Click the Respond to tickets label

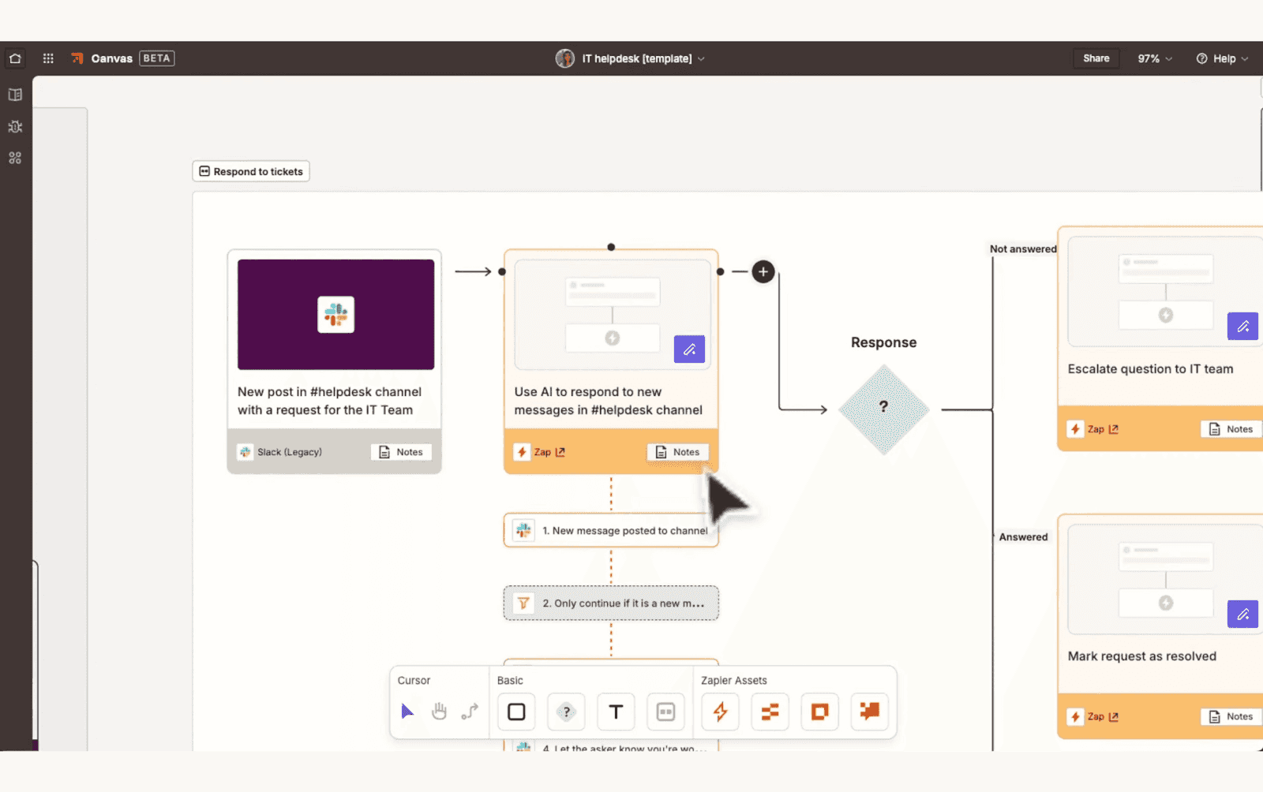250,171
